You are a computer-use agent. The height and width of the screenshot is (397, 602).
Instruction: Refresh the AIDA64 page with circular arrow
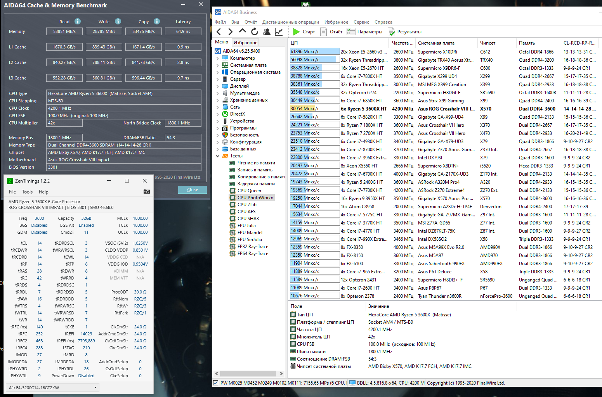click(x=255, y=32)
